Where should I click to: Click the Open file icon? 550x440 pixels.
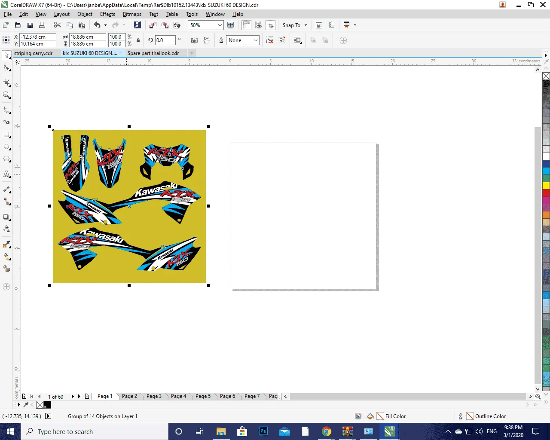tap(18, 25)
